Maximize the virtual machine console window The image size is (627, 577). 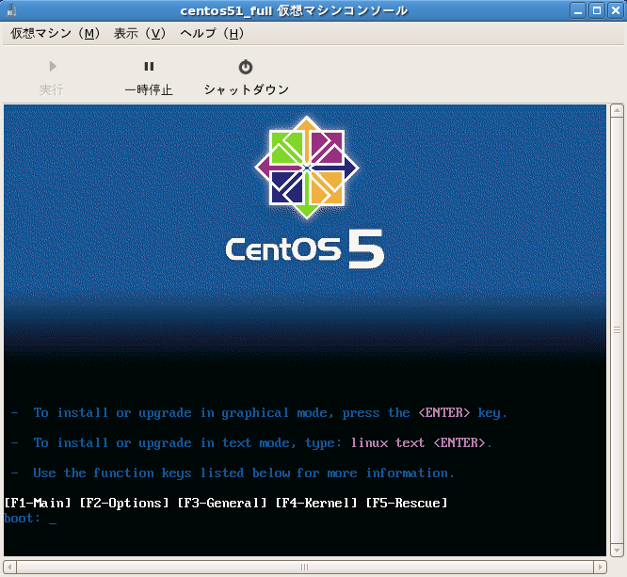coord(597,10)
